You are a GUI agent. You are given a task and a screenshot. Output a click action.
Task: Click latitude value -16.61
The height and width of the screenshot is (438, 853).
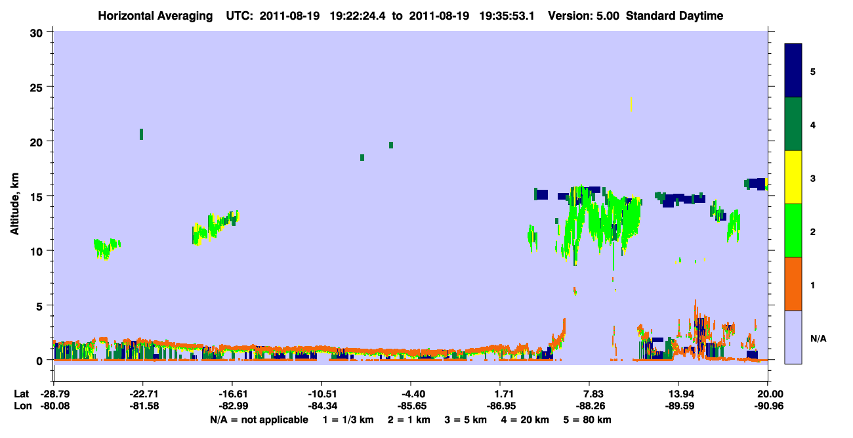pyautogui.click(x=232, y=394)
